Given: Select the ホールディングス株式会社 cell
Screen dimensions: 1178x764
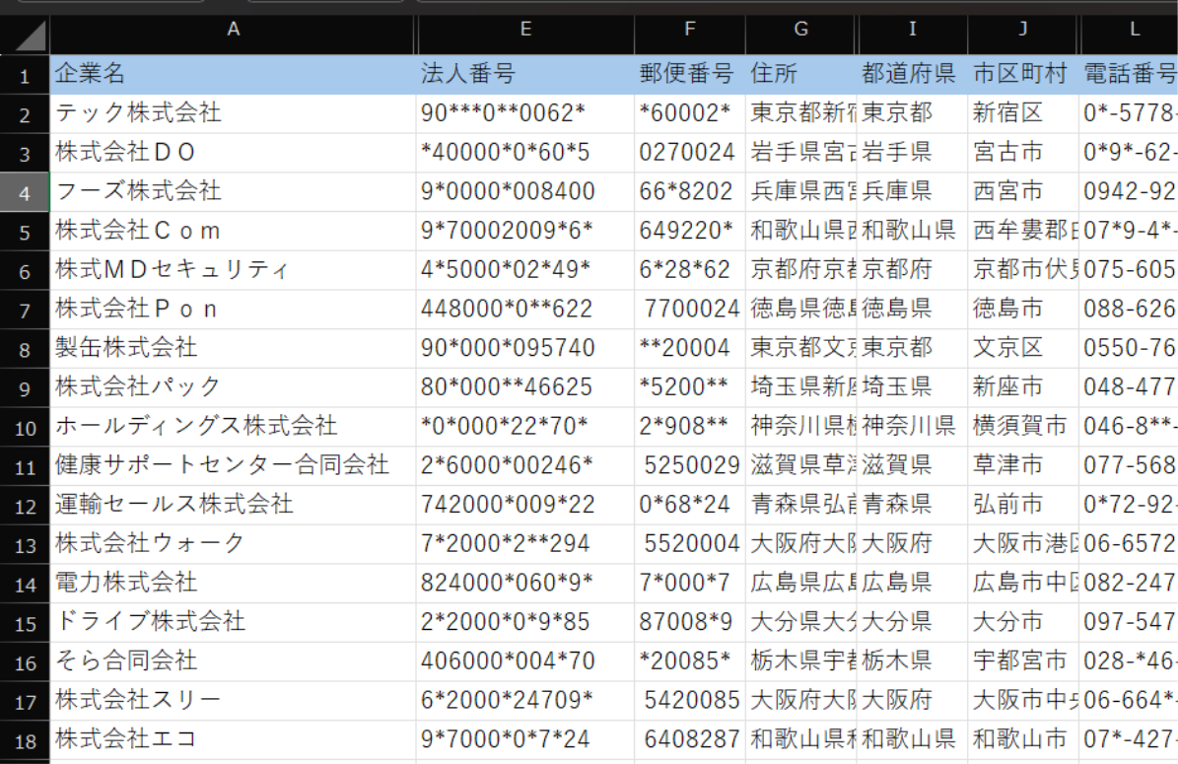Looking at the screenshot, I should (x=233, y=426).
